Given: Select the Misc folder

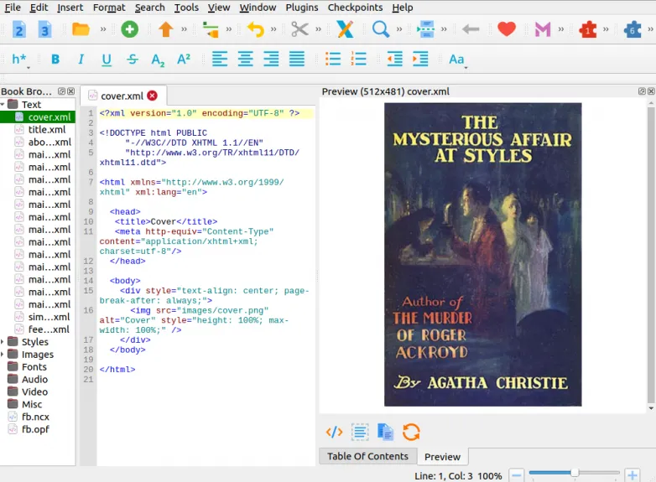Looking at the screenshot, I should 32,404.
